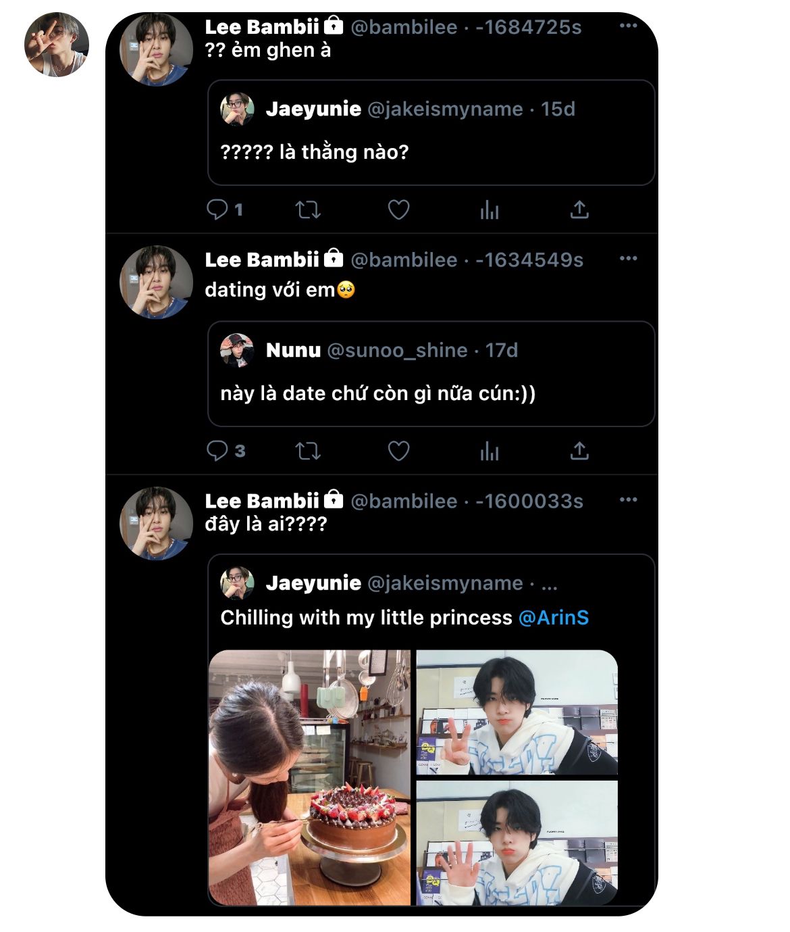Viewport: 790px width, 932px height.
Task: Like the "ẻm ghen à" tweet
Action: click(x=398, y=210)
